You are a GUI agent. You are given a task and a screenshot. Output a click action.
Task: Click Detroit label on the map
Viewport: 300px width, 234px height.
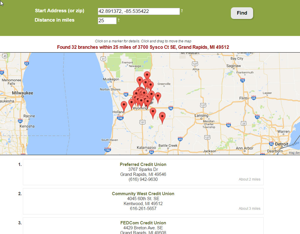coord(282,144)
